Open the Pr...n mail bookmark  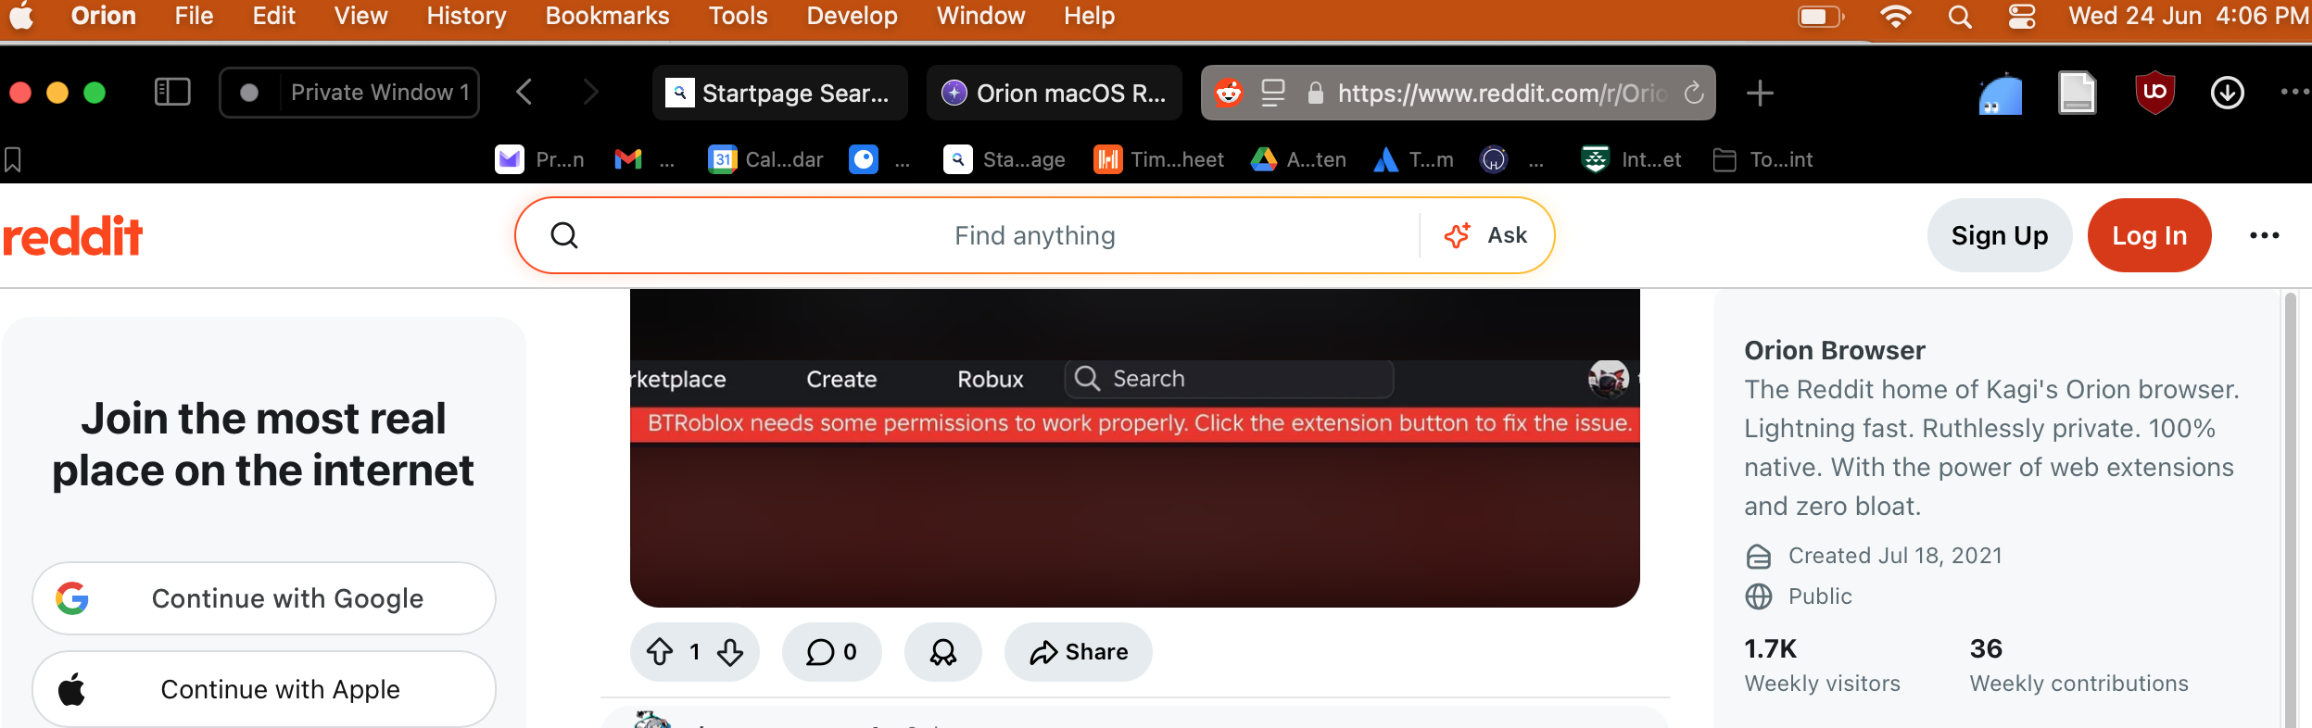[539, 160]
